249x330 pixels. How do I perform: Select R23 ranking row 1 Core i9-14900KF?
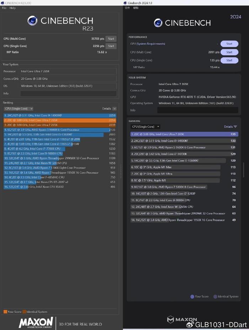click(60, 115)
